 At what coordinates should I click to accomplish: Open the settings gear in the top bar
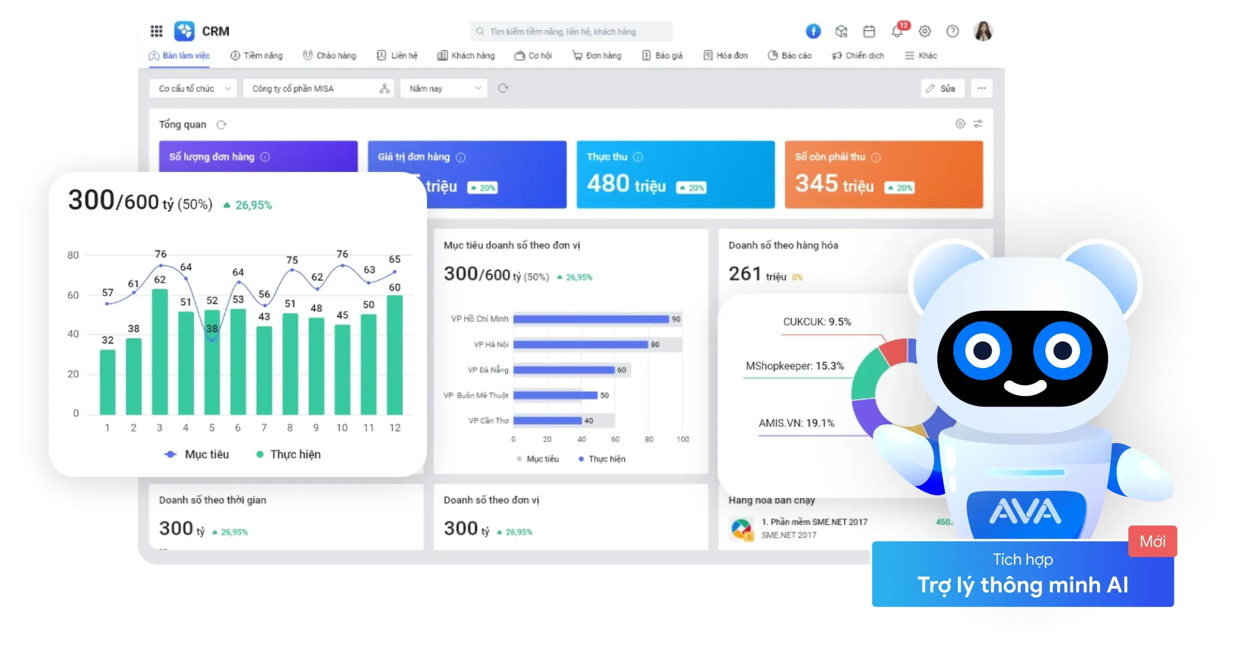(925, 31)
